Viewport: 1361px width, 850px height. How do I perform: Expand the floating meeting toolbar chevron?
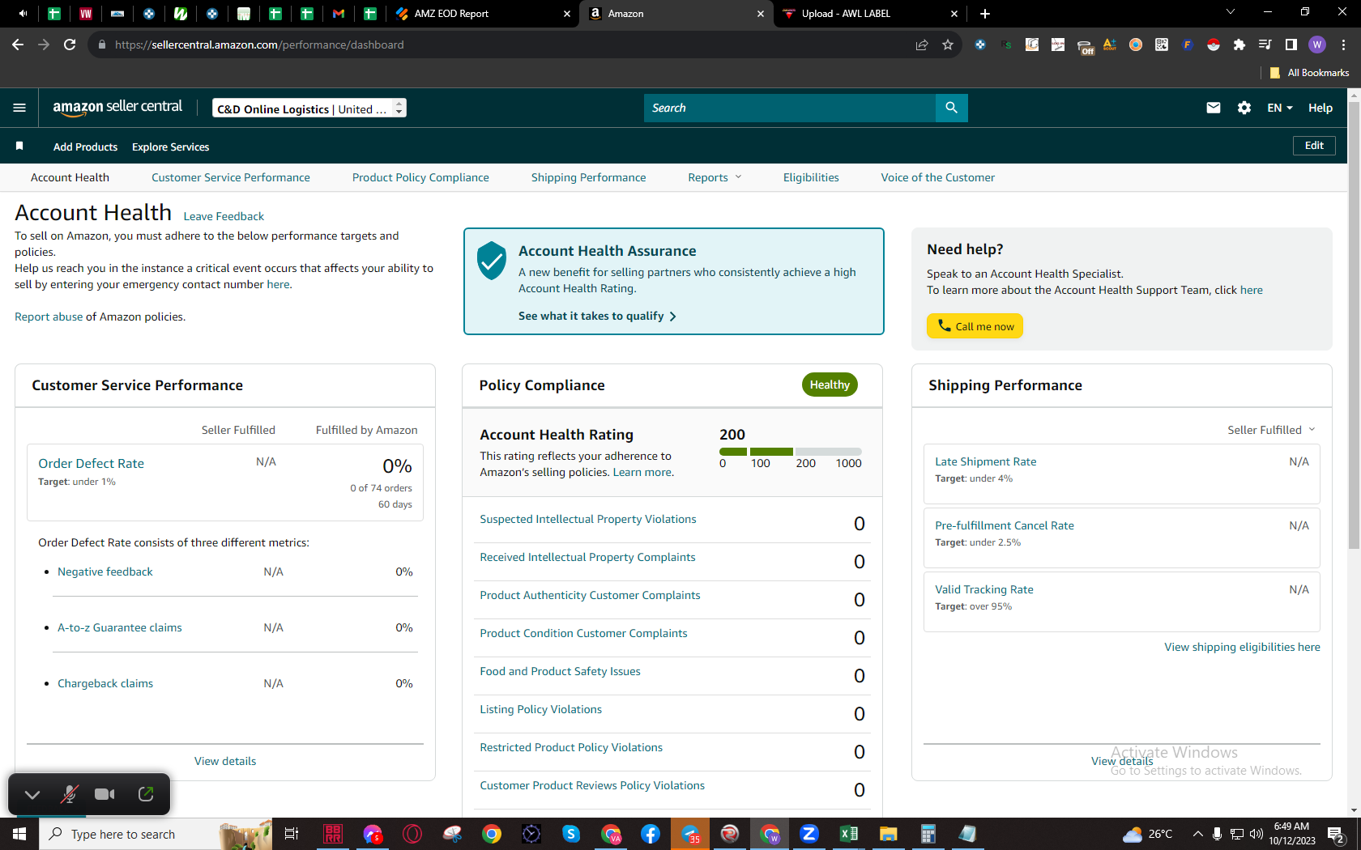(x=32, y=794)
